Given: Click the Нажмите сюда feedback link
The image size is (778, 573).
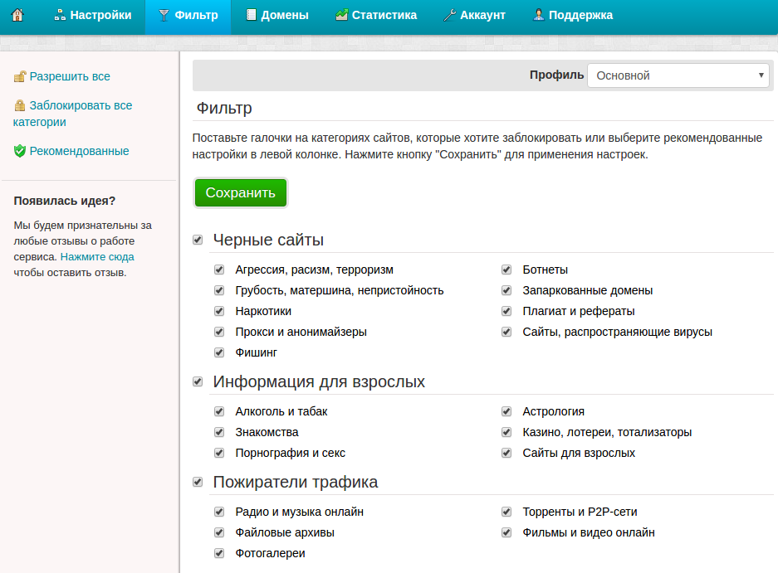Looking at the screenshot, I should (x=97, y=257).
